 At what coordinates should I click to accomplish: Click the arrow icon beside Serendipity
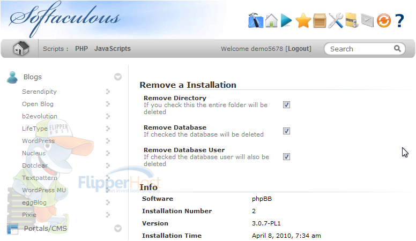point(108,92)
